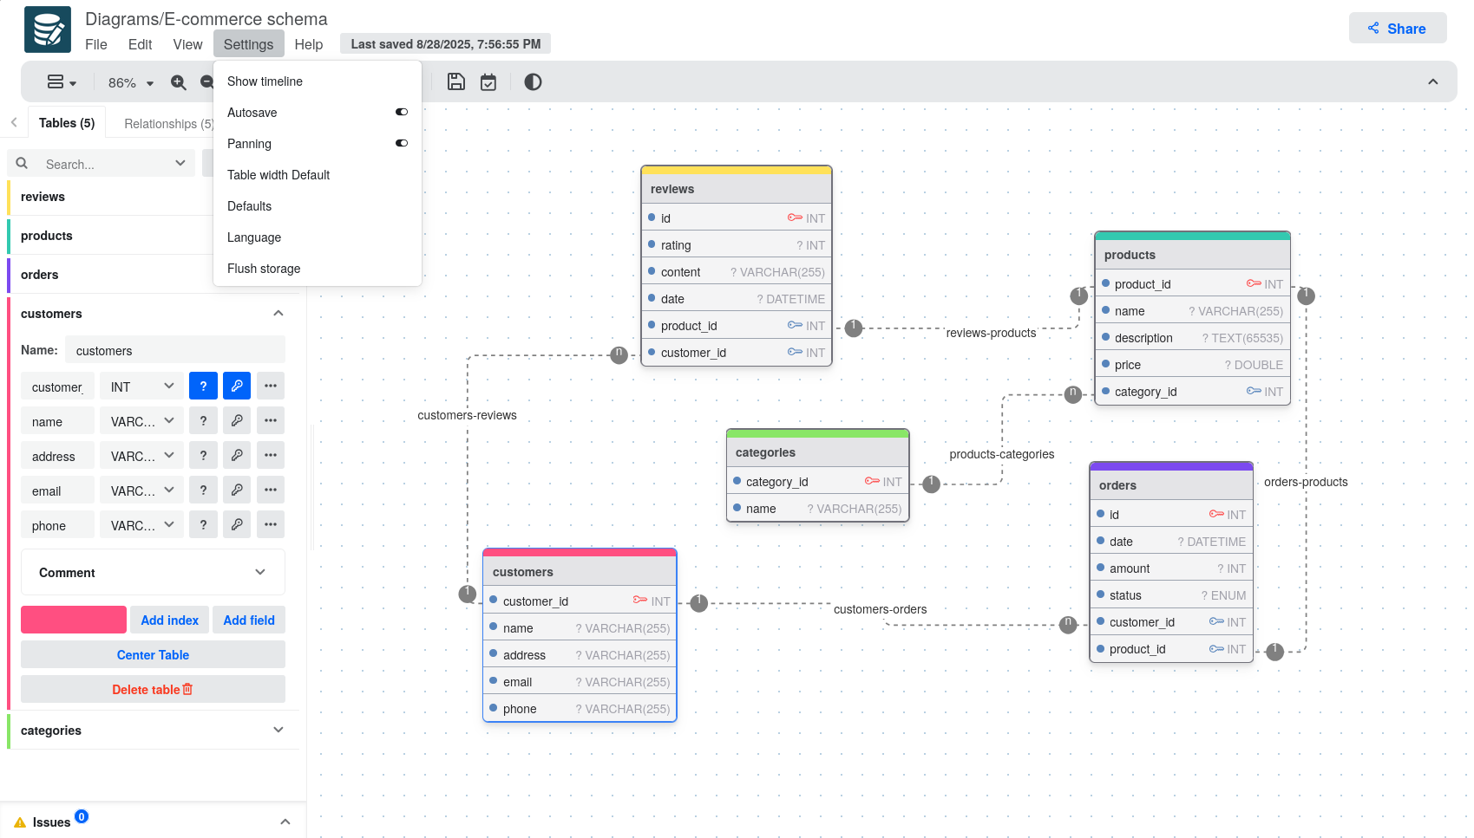Click the pink table color swatch
1474x838 pixels.
click(x=74, y=620)
